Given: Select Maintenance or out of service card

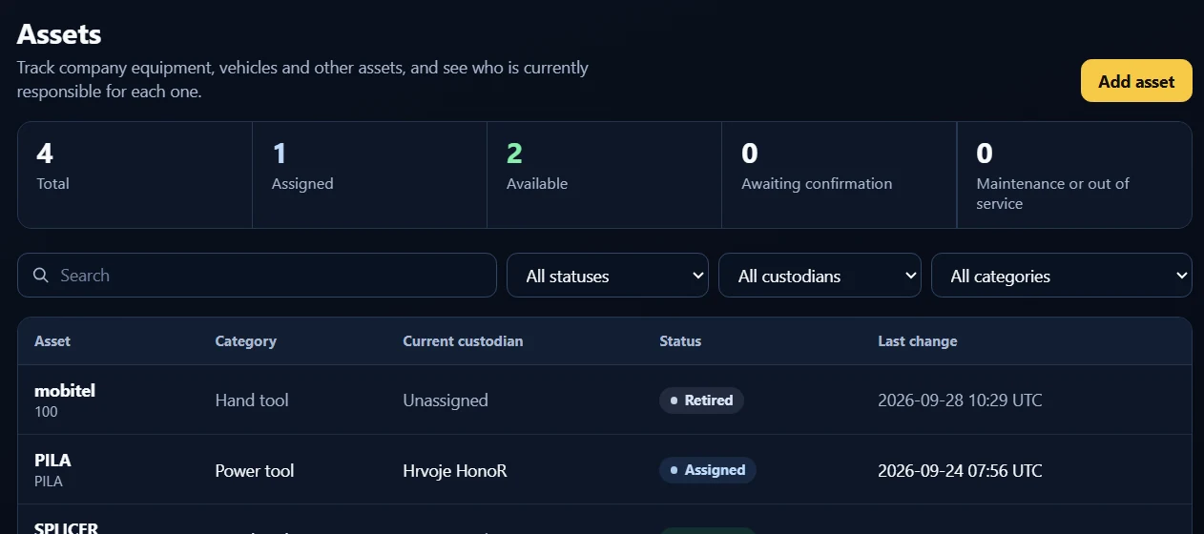Looking at the screenshot, I should (x=1075, y=175).
